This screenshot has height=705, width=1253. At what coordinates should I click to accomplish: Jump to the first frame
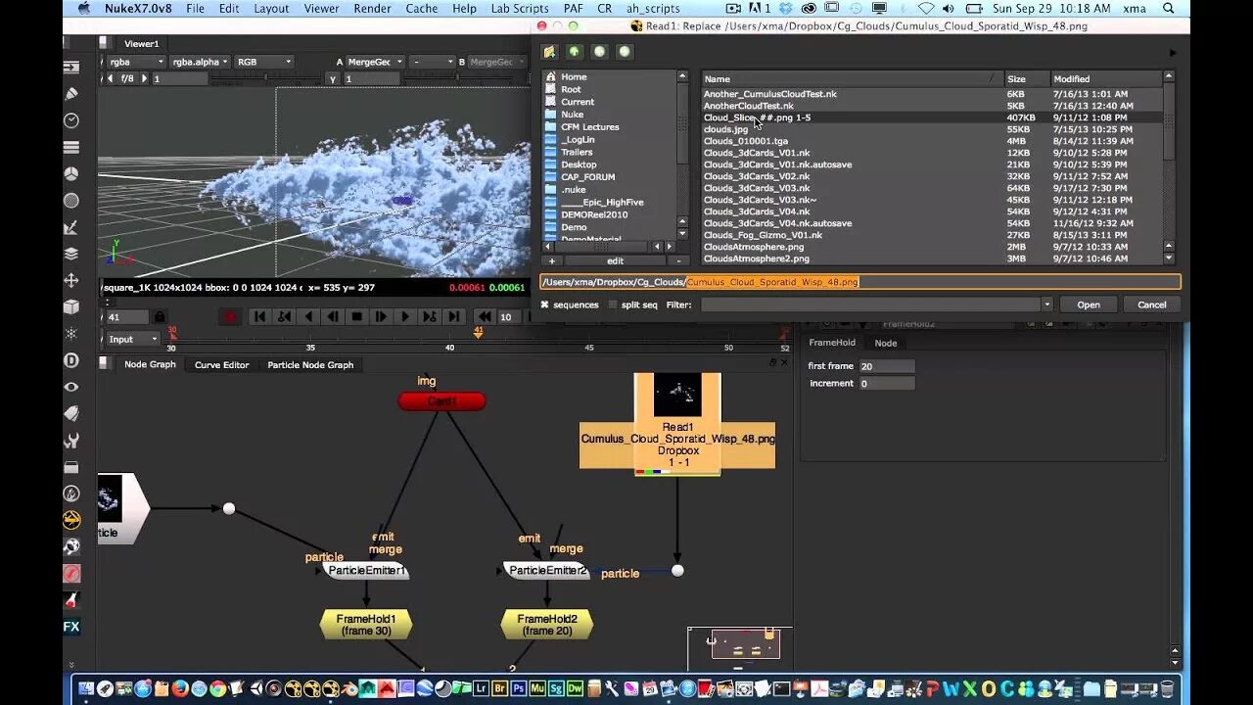pos(259,316)
